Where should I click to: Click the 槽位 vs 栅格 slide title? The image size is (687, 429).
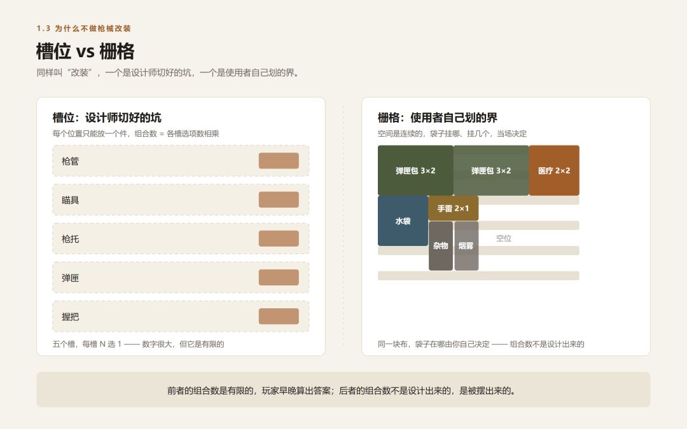85,51
